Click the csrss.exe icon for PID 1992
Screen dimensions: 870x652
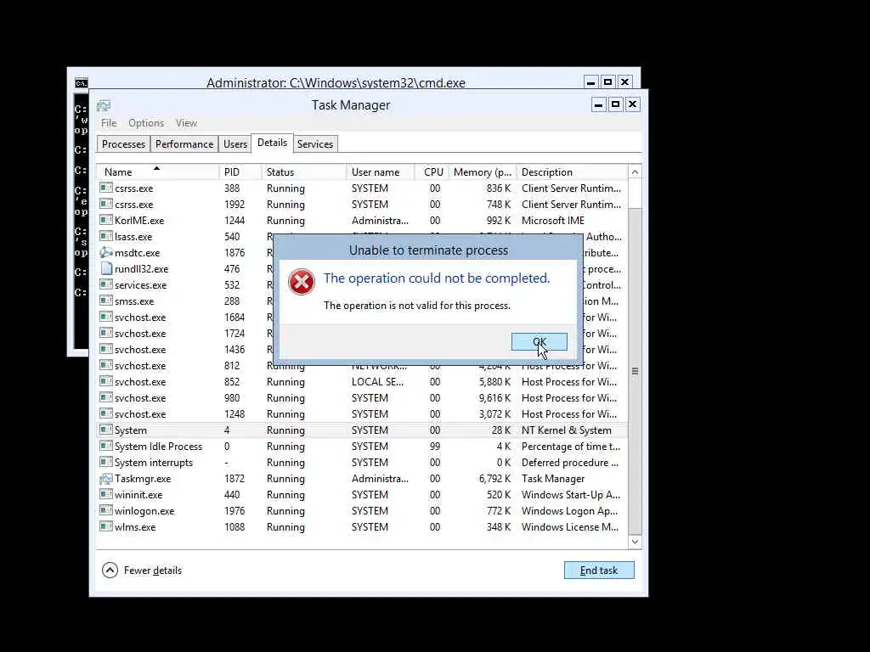106,204
